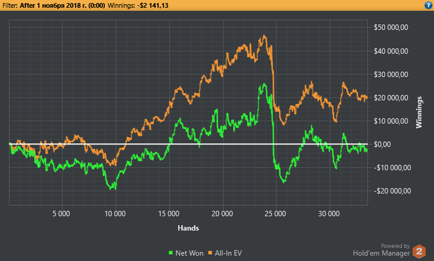Toggle the All-In EV legend entry
Screen dimensions: 434x261
[x=224, y=253]
